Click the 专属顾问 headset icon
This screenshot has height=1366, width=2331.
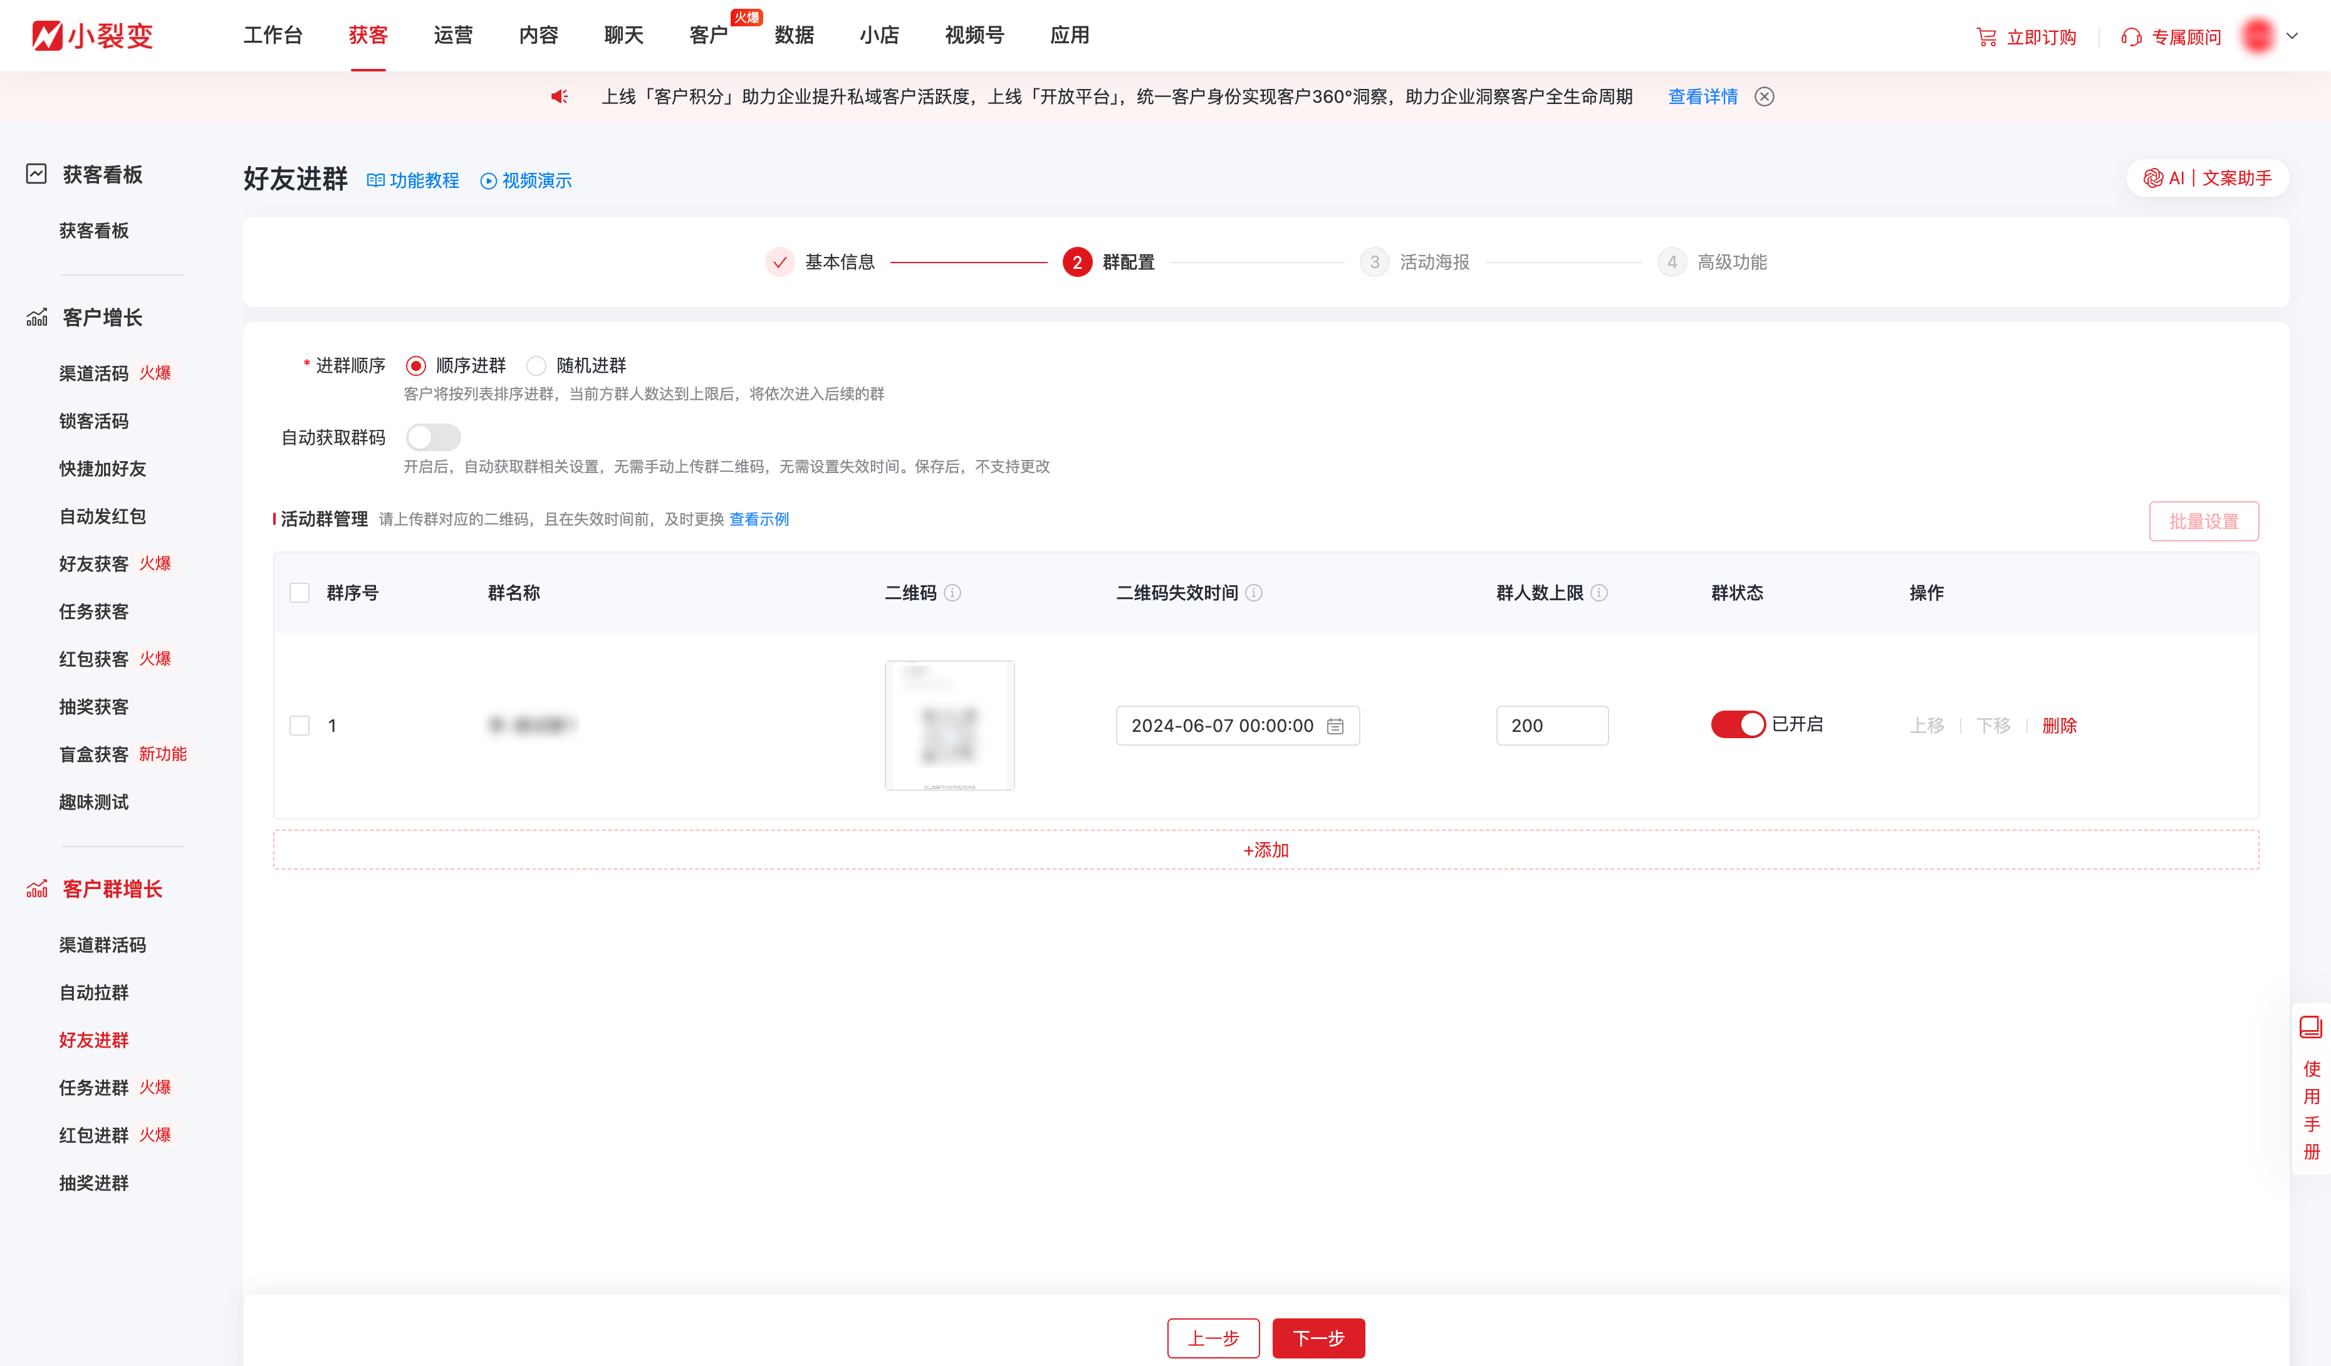point(2131,37)
